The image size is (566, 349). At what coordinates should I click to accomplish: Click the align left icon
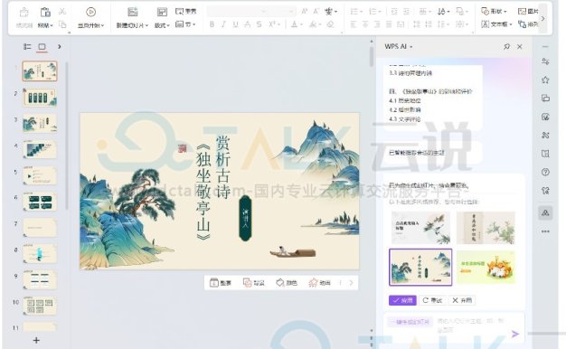(354, 24)
